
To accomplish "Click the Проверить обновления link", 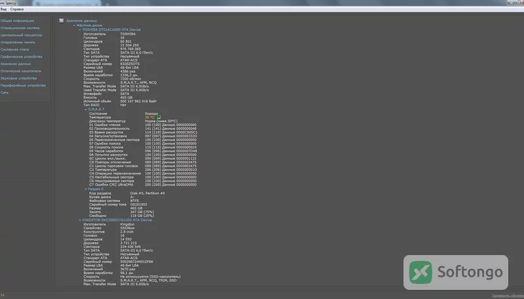I will [x=508, y=296].
